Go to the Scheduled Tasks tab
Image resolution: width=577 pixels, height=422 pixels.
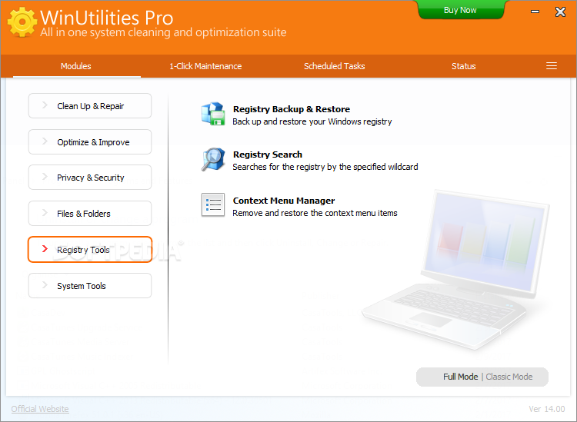pos(334,66)
